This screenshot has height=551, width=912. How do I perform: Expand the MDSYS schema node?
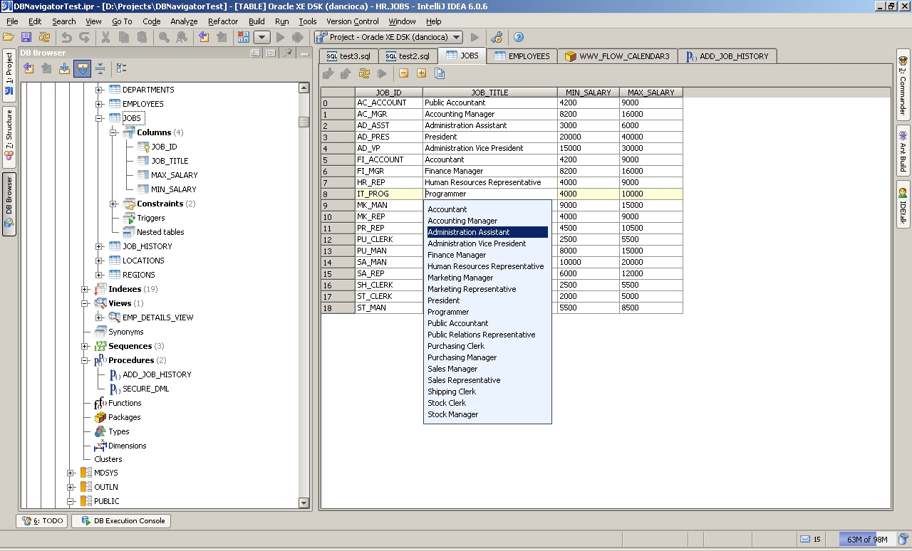point(71,473)
